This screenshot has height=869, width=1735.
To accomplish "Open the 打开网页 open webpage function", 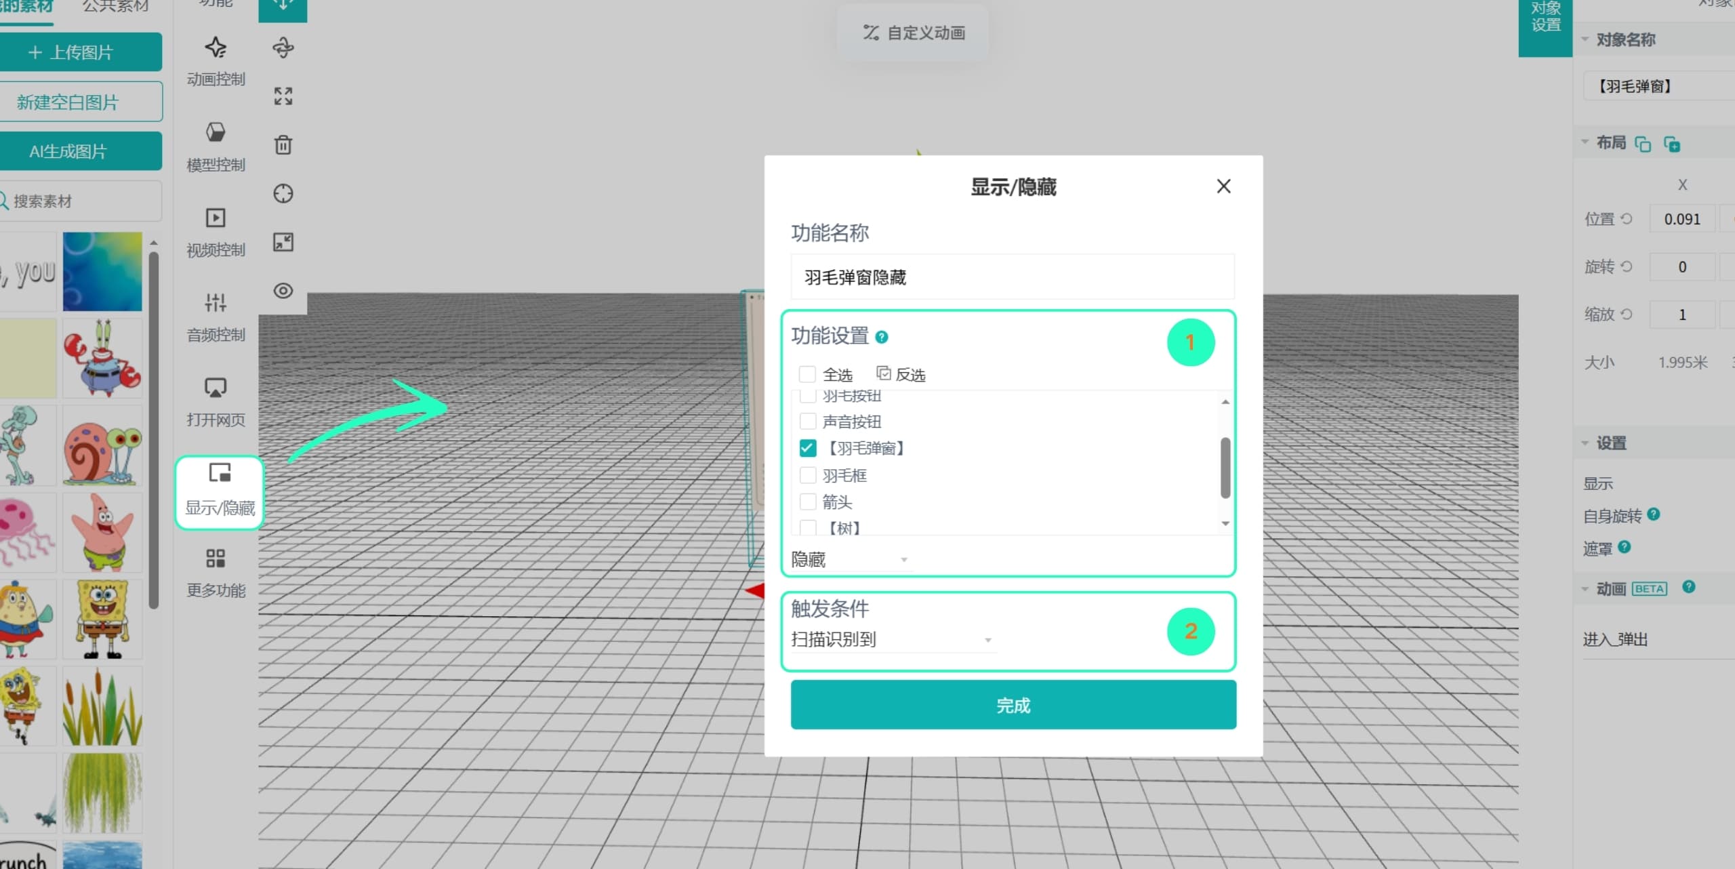I will click(216, 402).
